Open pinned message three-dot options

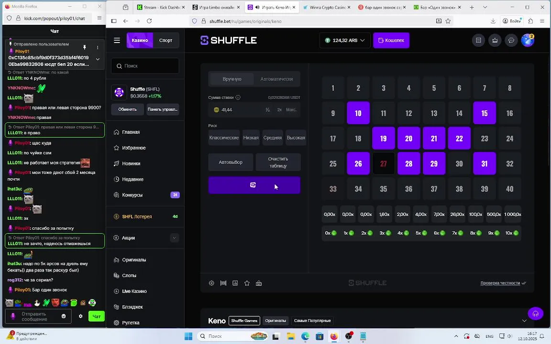click(x=98, y=47)
